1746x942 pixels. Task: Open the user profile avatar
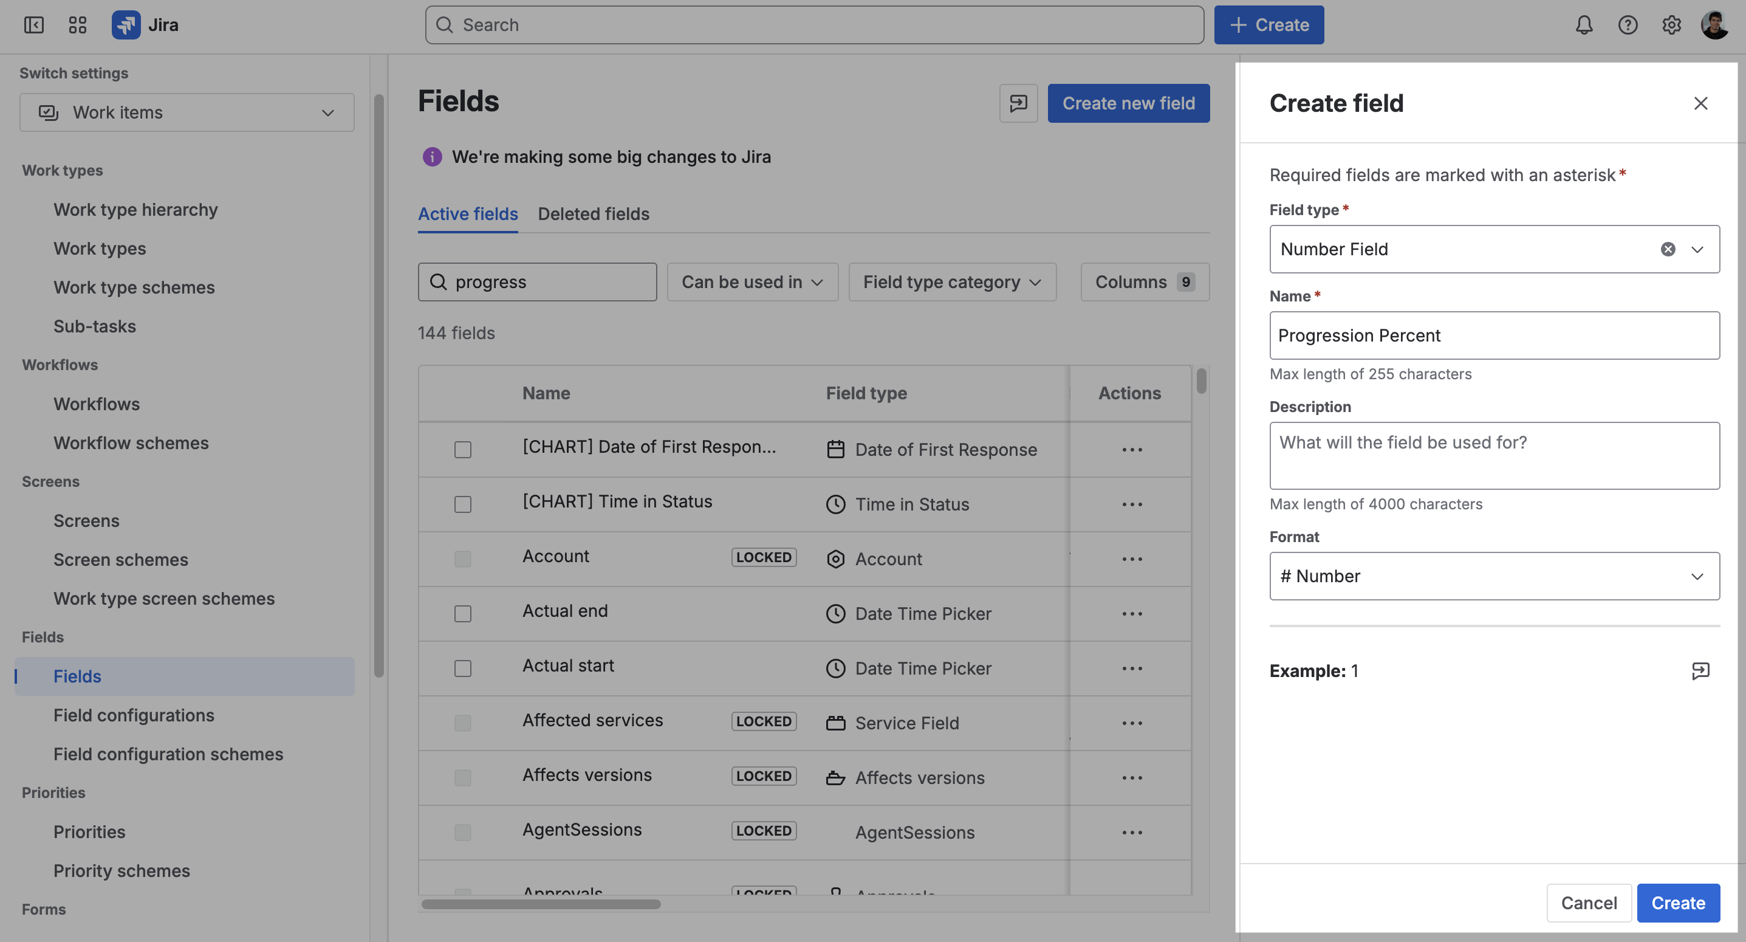[1714, 25]
